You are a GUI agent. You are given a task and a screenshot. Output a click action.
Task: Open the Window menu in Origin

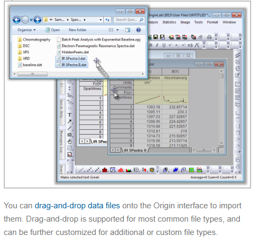tap(229, 22)
